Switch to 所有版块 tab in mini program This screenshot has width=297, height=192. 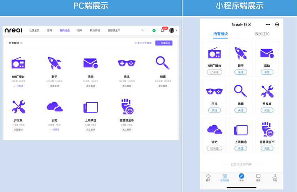pyautogui.click(x=221, y=34)
